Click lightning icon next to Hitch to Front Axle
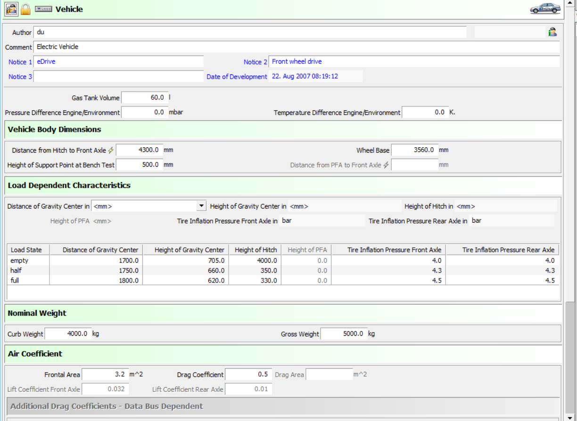 point(111,150)
